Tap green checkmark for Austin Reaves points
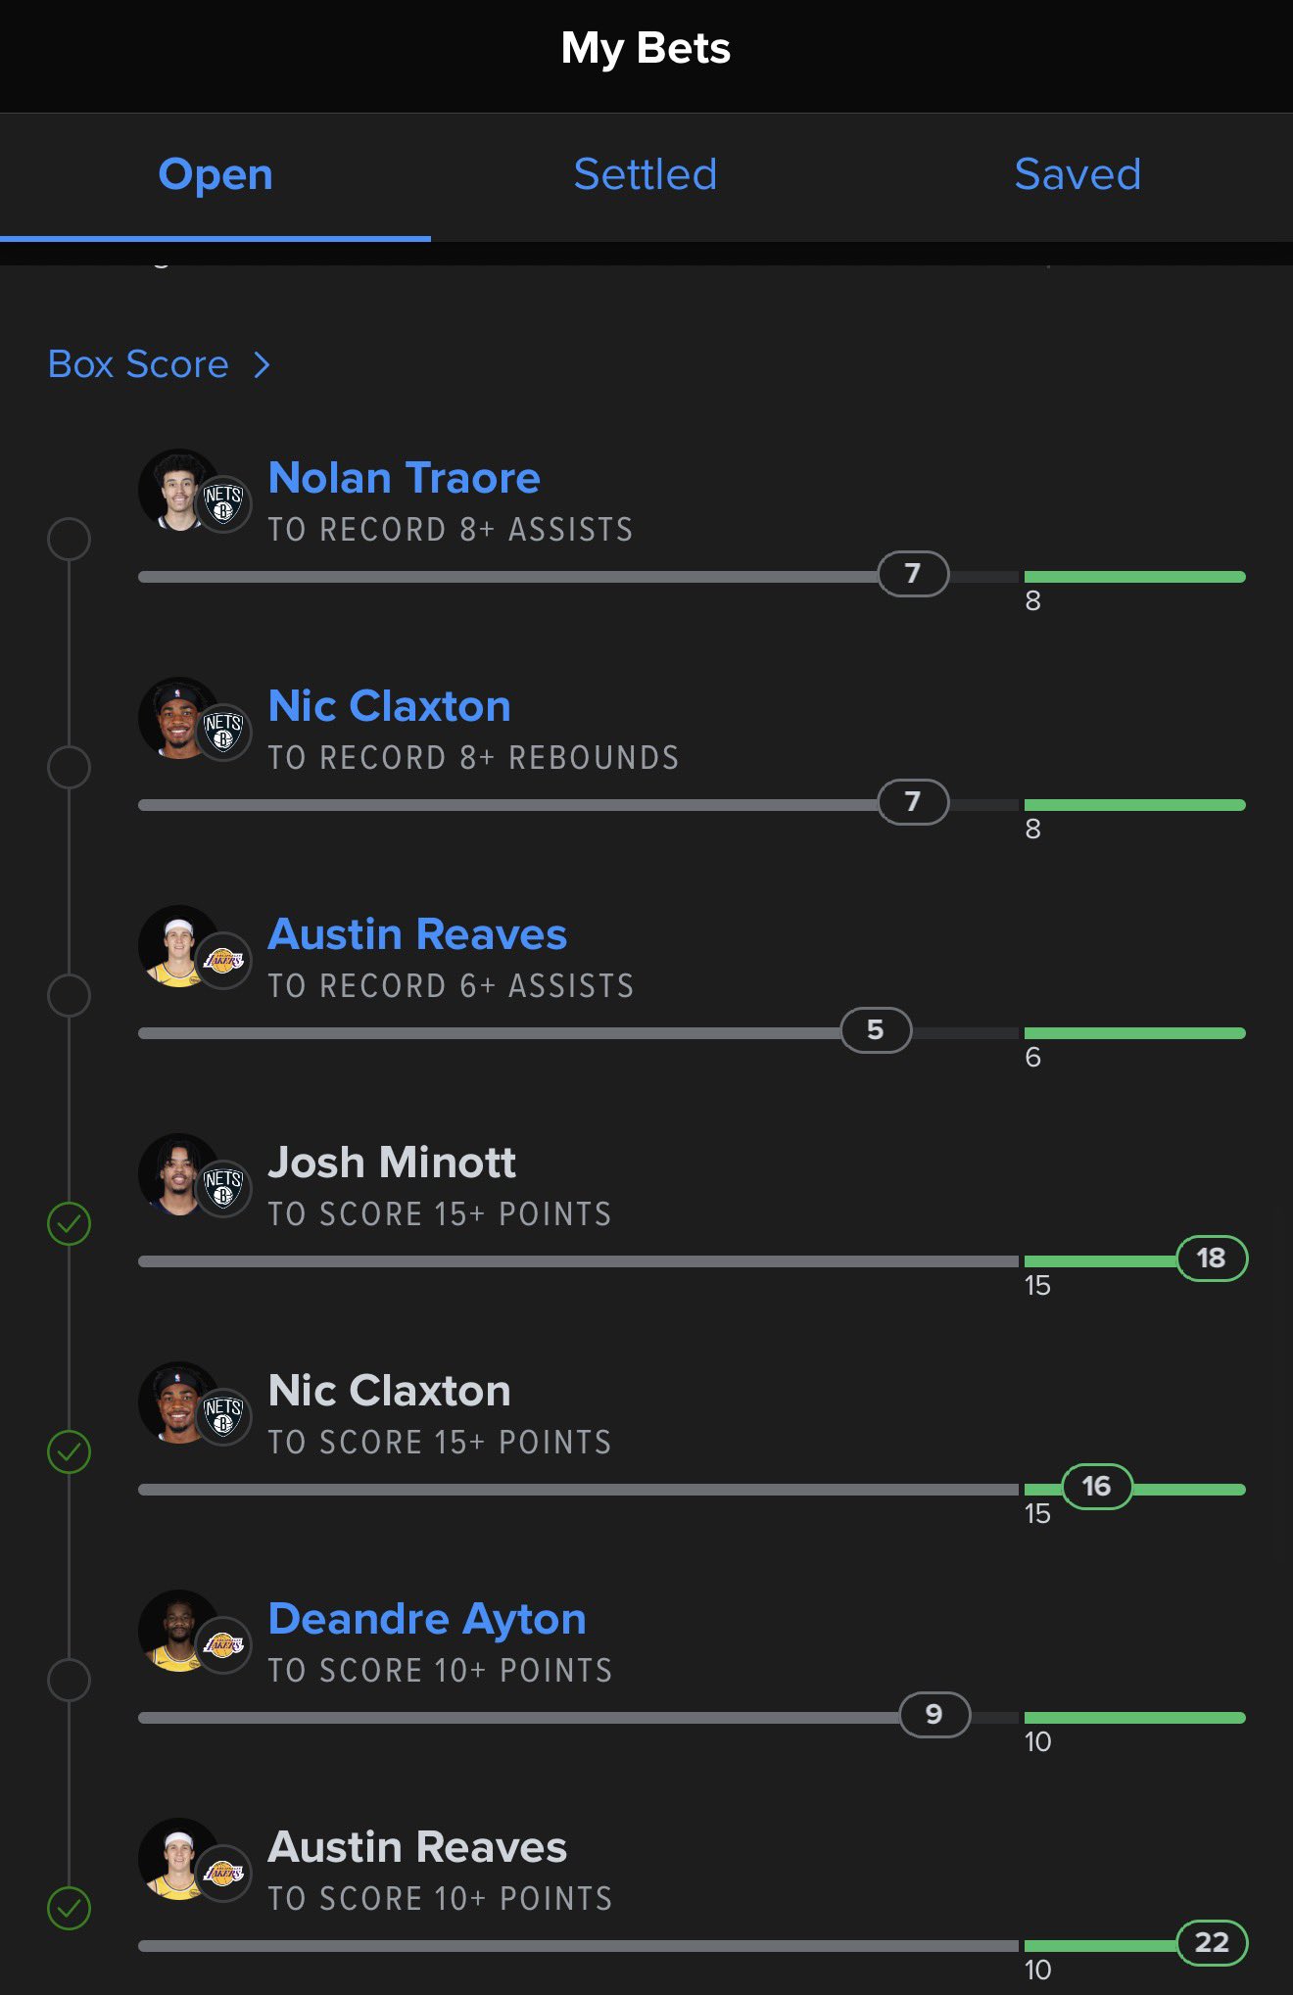This screenshot has height=1995, width=1293. point(70,1908)
